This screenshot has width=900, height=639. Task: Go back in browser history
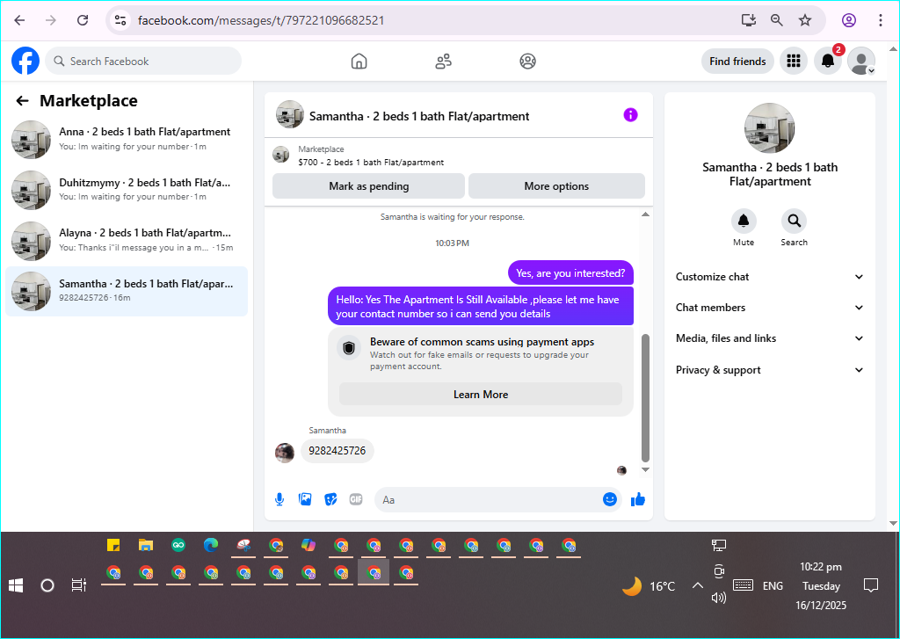tap(19, 20)
